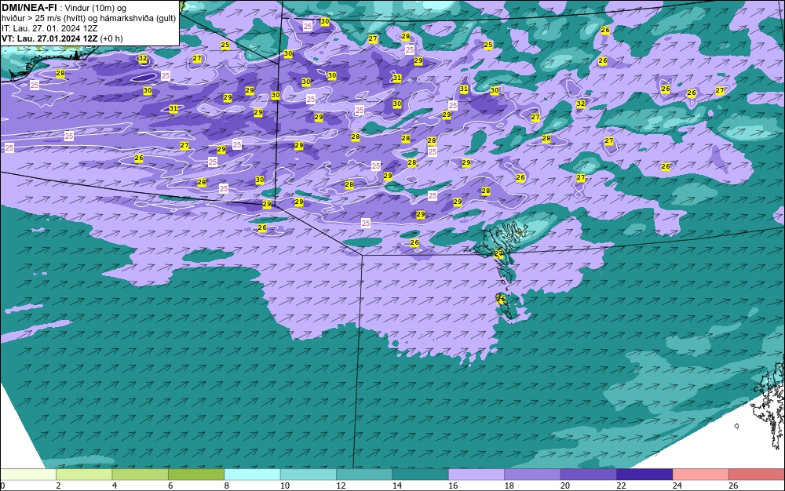Image resolution: width=785 pixels, height=491 pixels.
Task: Click the legend scale label '8'
Action: tap(226, 486)
